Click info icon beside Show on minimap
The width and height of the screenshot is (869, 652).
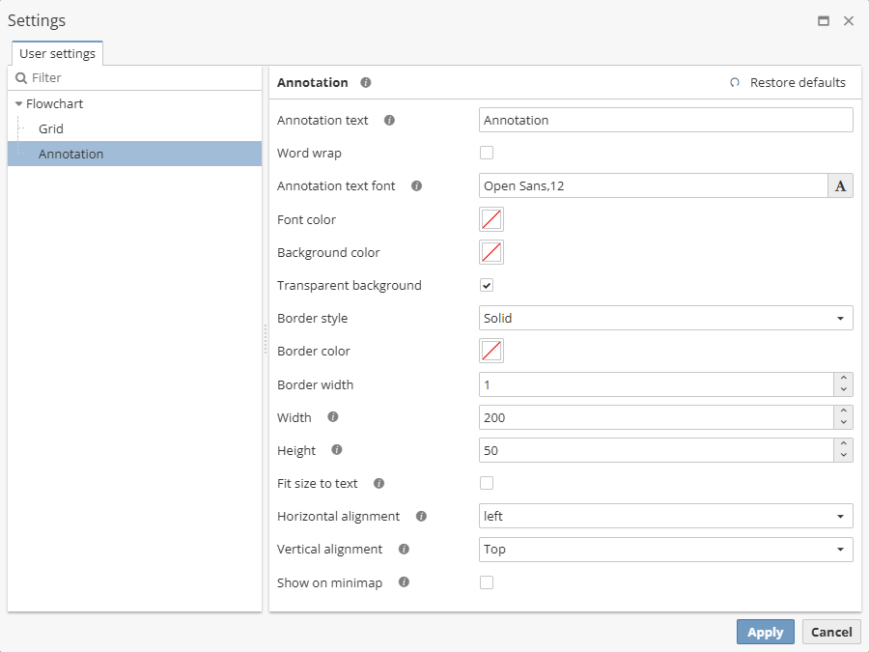(x=404, y=582)
